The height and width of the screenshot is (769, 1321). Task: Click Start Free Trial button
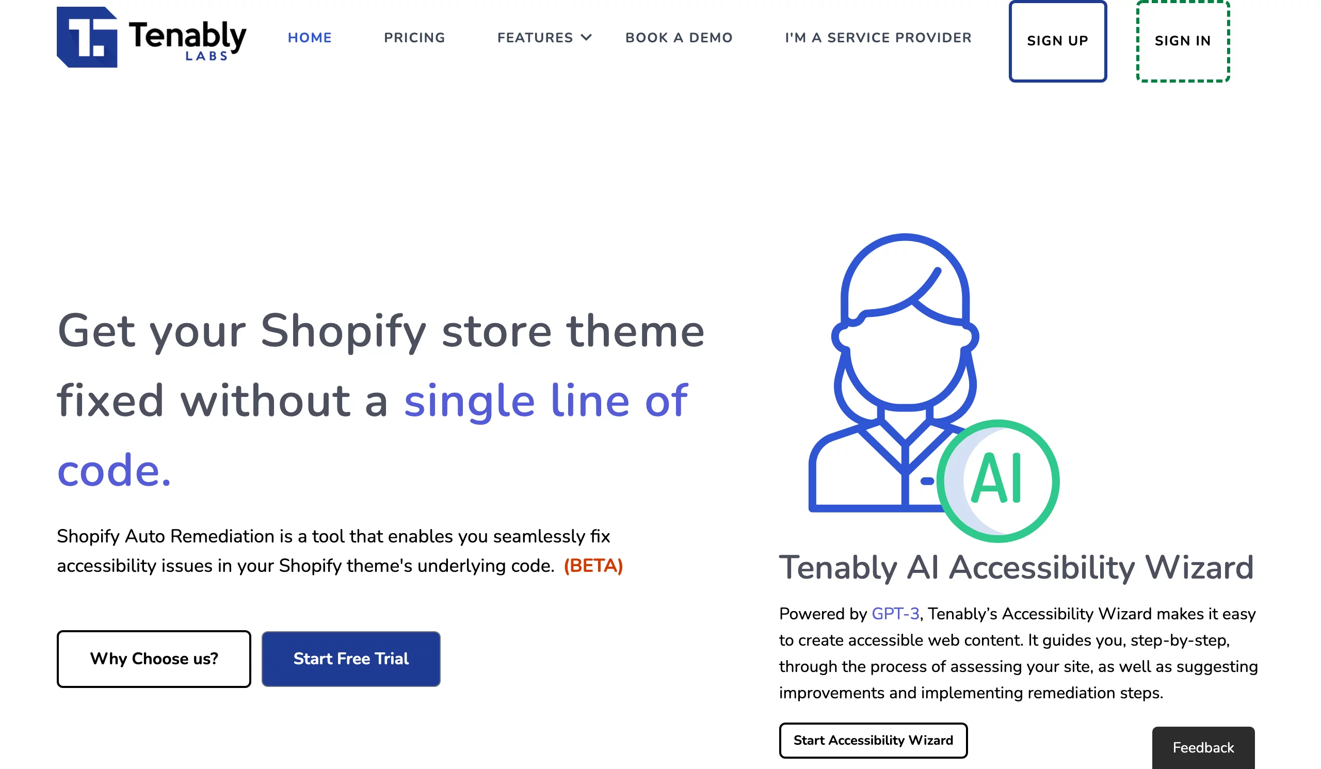[351, 658]
